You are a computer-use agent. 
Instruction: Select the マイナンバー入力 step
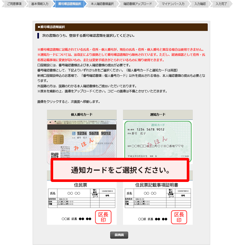click(173, 4)
